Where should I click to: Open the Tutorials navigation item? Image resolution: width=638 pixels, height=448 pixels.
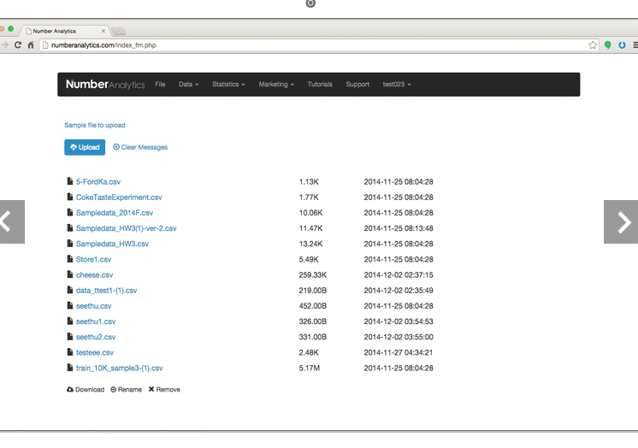320,85
